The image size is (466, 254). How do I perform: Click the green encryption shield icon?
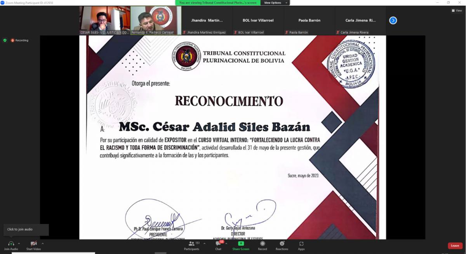[x=5, y=40]
